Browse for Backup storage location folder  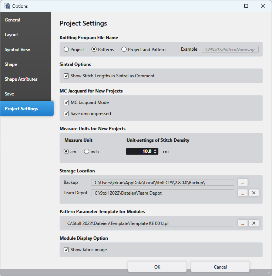[x=243, y=182]
